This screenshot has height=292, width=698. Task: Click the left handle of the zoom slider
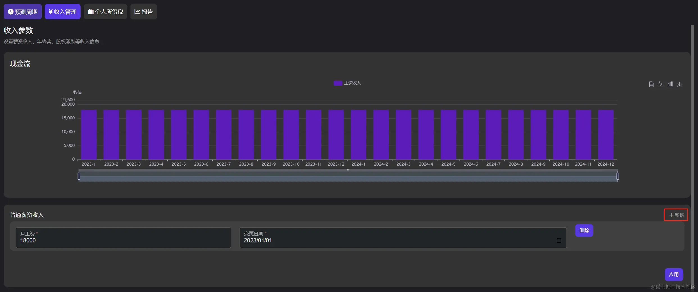click(x=79, y=176)
